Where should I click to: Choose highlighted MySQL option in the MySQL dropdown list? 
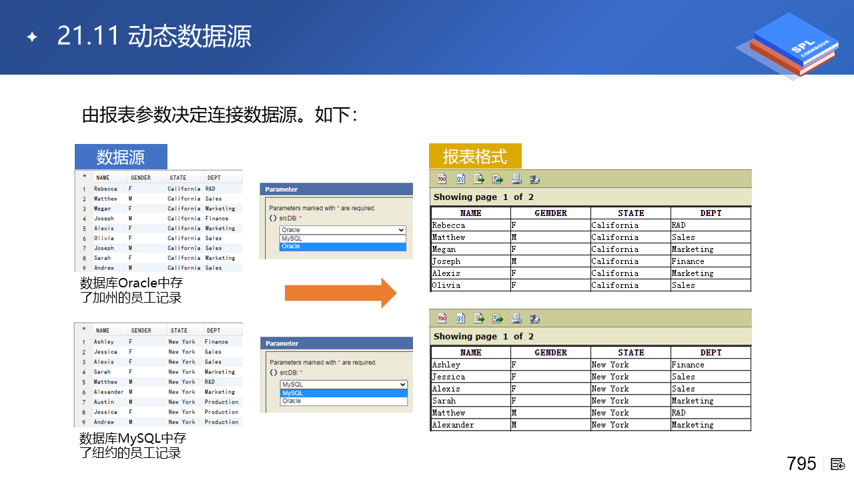(x=344, y=393)
